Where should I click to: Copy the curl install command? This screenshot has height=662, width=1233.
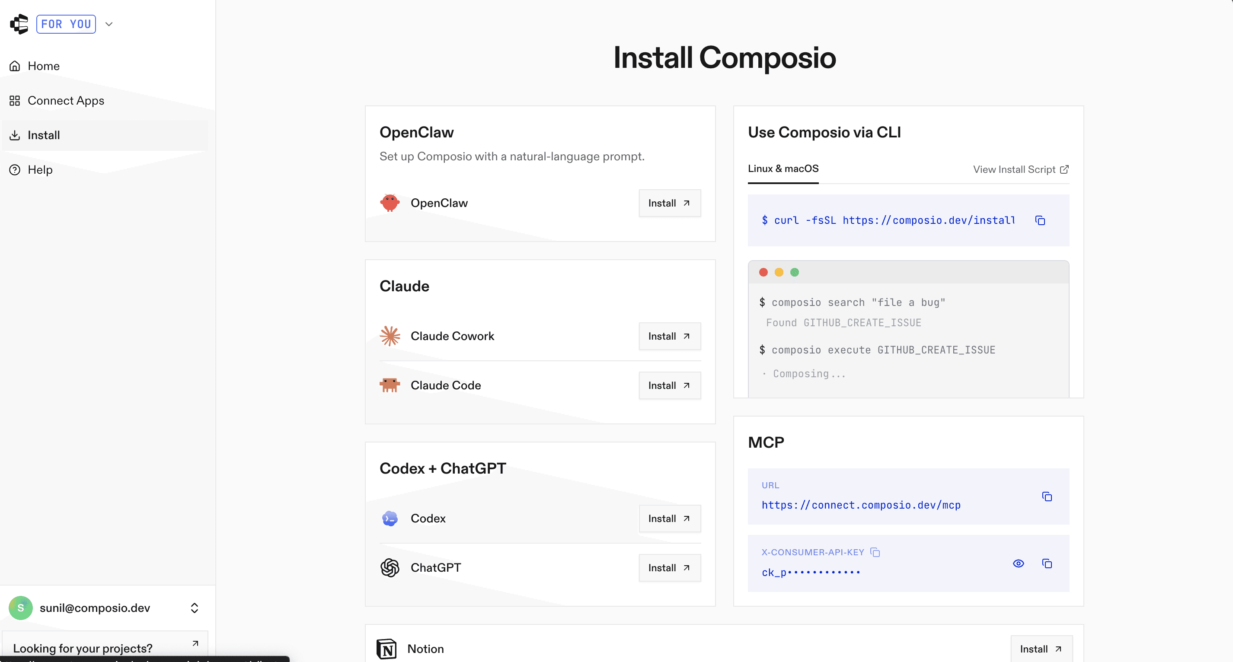1040,220
